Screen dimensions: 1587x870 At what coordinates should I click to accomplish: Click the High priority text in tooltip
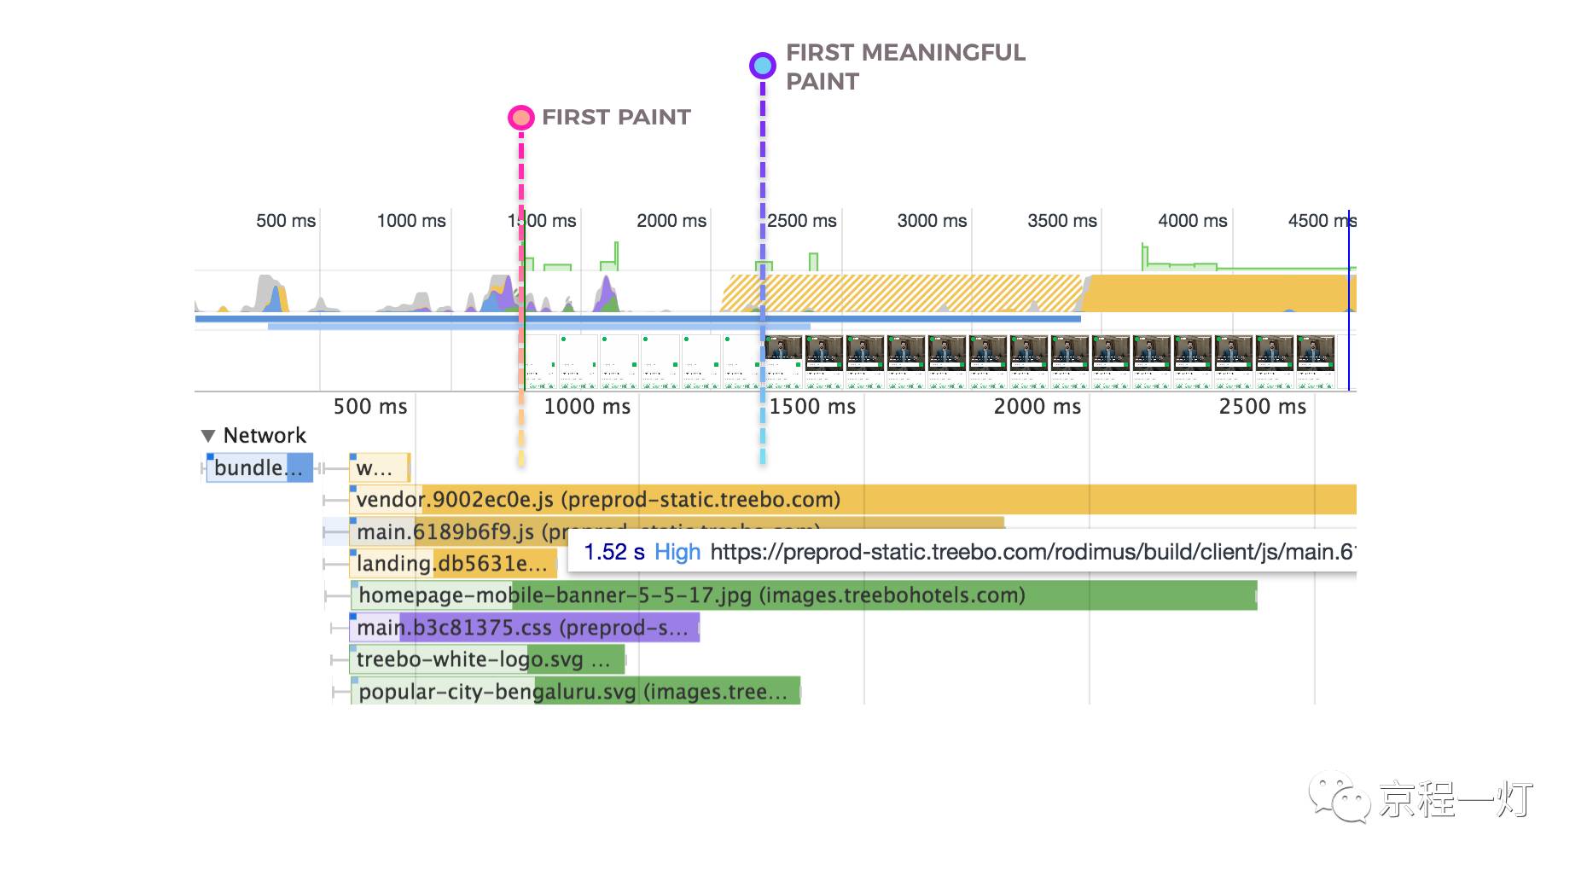(x=677, y=553)
